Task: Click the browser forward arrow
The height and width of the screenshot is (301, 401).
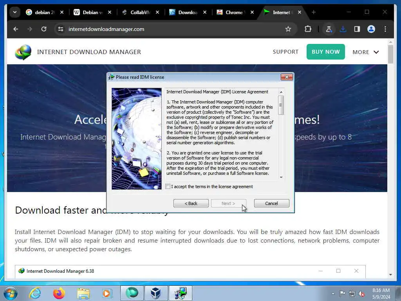Action: point(30,29)
